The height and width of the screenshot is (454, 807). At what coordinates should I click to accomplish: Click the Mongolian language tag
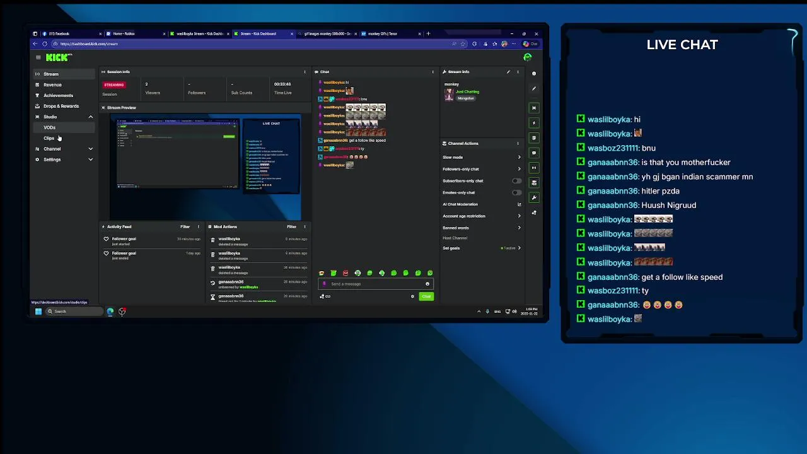pyautogui.click(x=466, y=98)
